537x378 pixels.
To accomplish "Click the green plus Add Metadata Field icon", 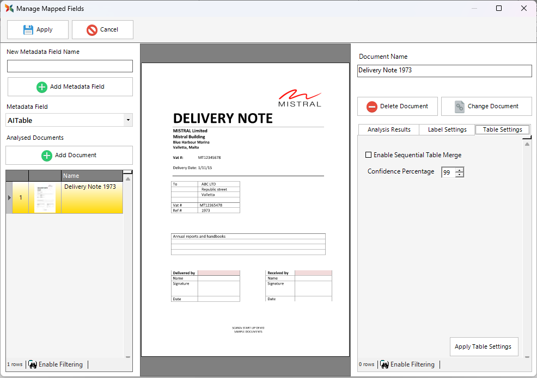I will pyautogui.click(x=42, y=86).
